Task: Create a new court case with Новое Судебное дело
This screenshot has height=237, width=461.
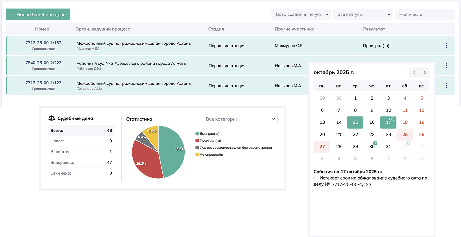Action: point(38,15)
